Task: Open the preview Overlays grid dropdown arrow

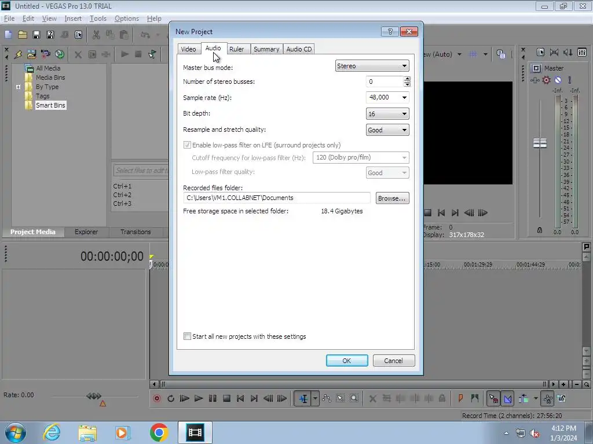Action: 485,54
